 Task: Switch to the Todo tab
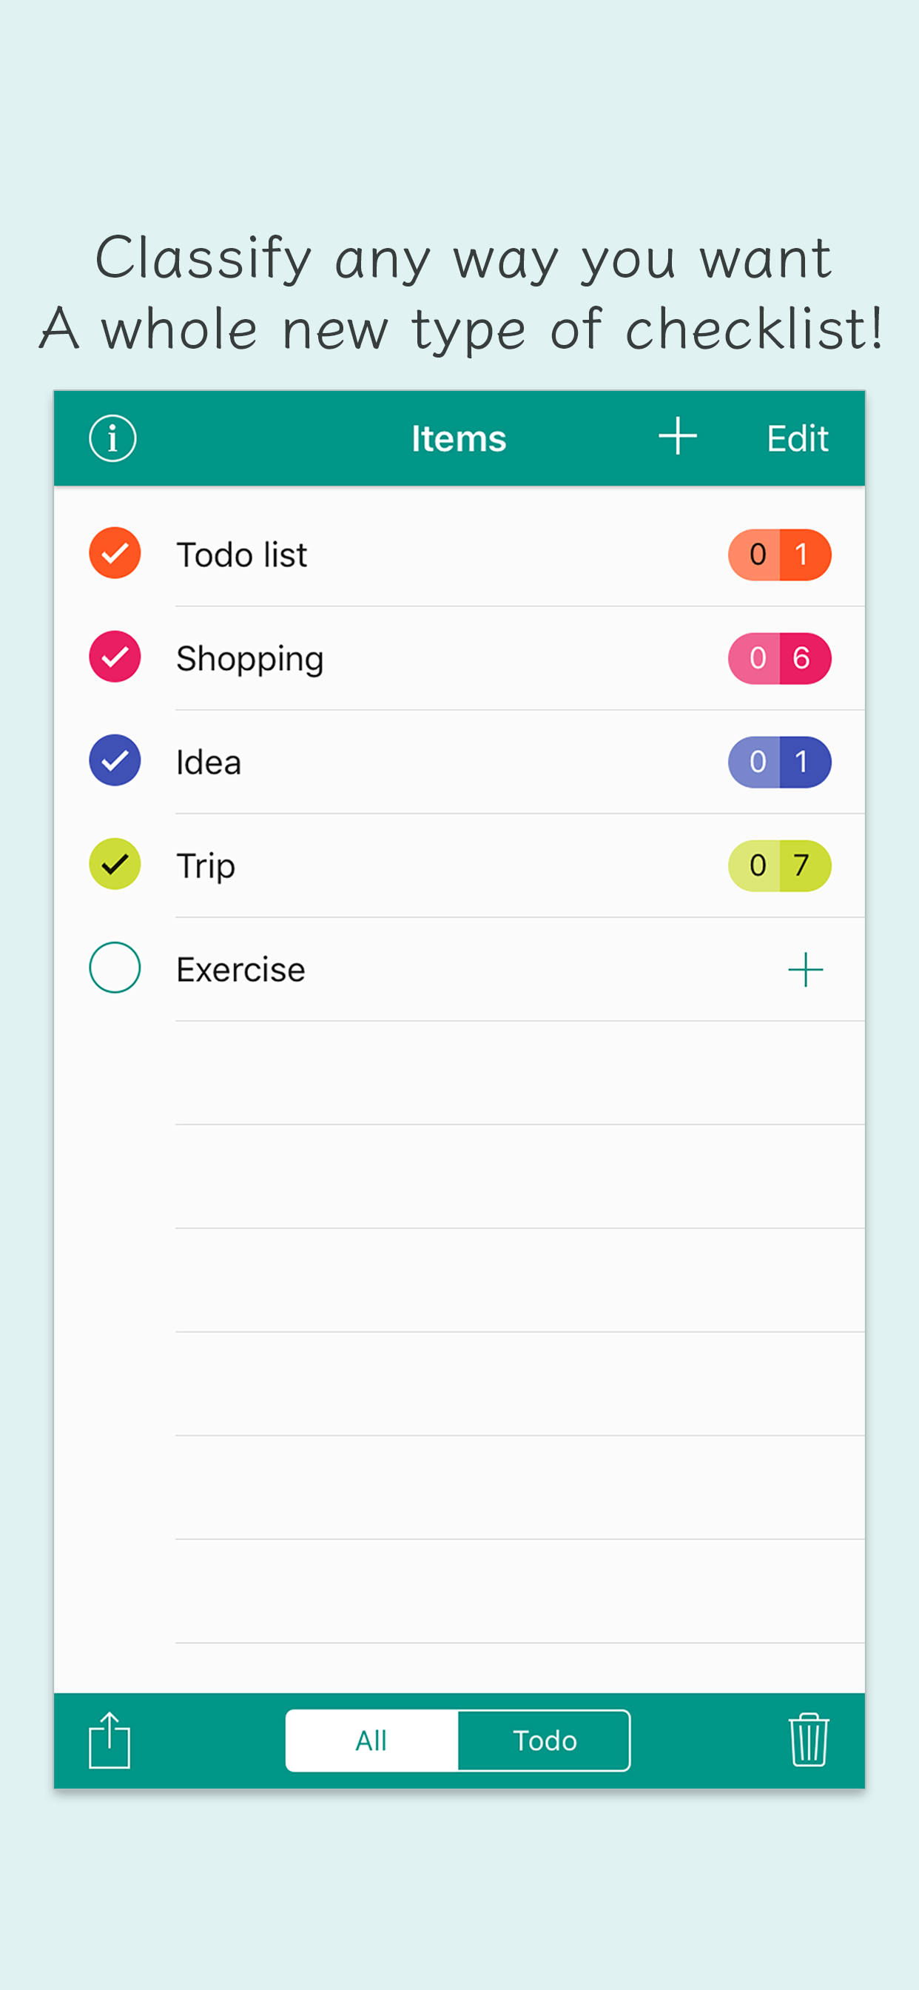tap(545, 1741)
